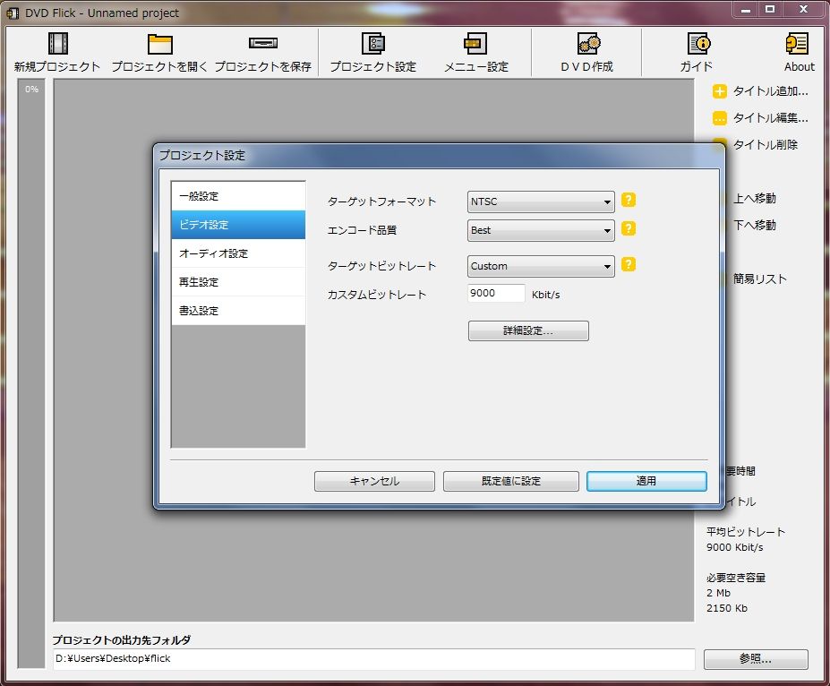Apply settings with the 適用 button
This screenshot has height=686, width=830.
(646, 481)
